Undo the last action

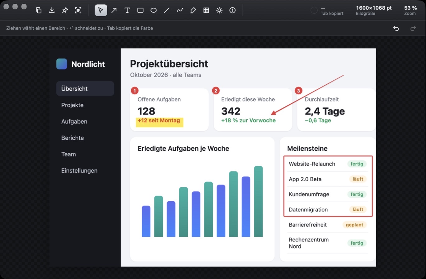point(396,28)
